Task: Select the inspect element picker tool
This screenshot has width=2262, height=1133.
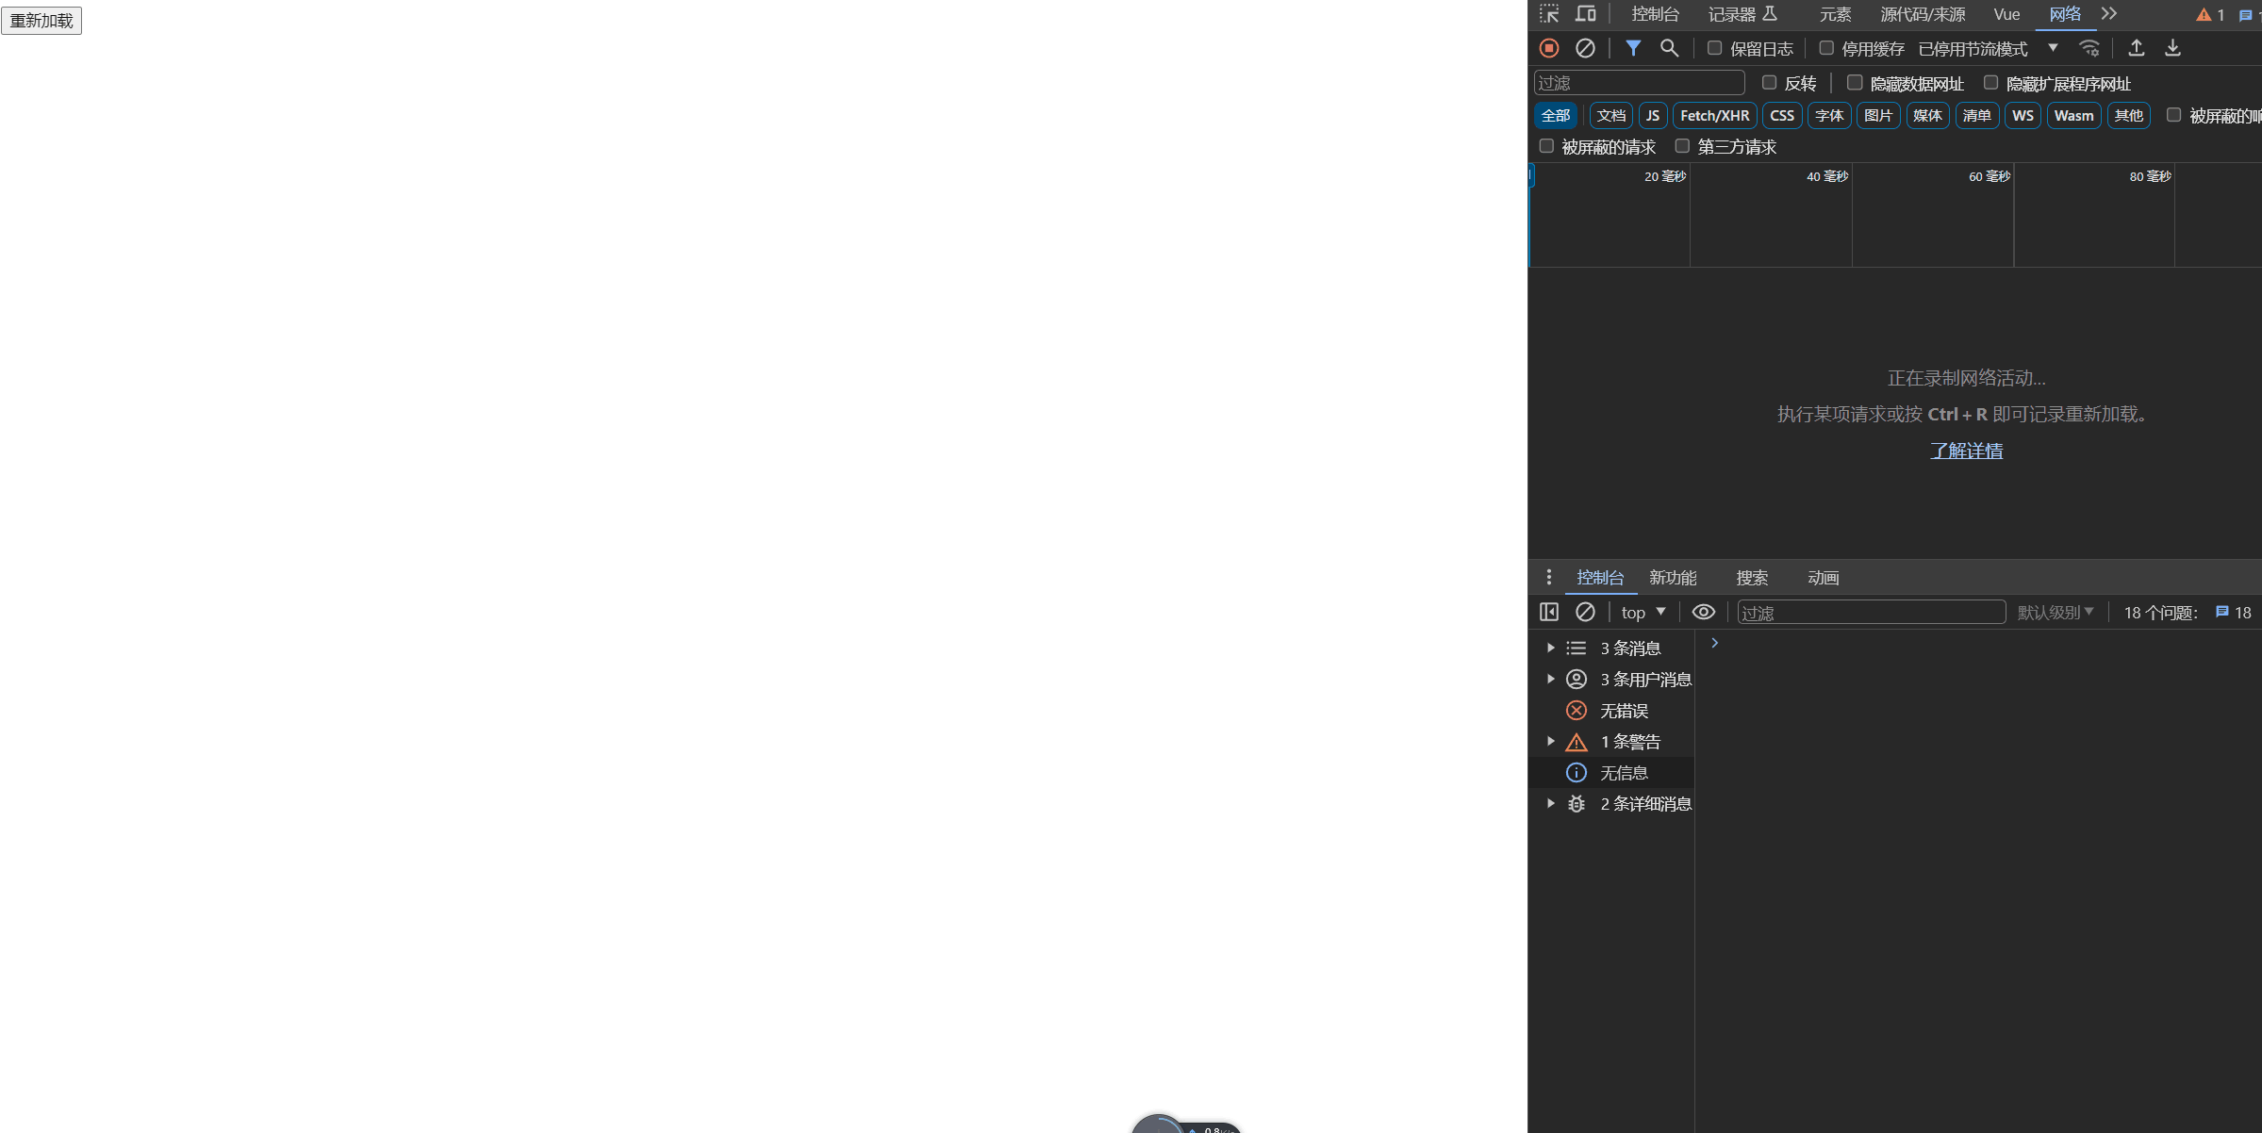Action: click(1549, 14)
